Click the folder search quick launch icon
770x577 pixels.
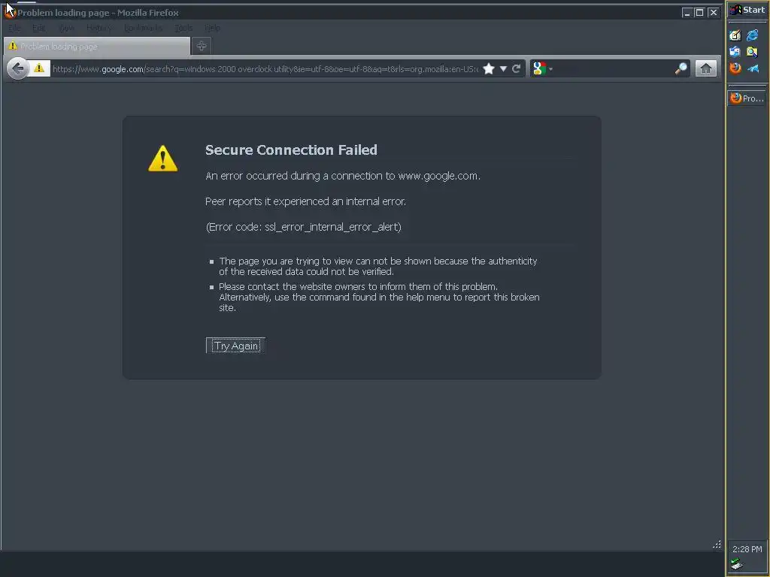[752, 52]
